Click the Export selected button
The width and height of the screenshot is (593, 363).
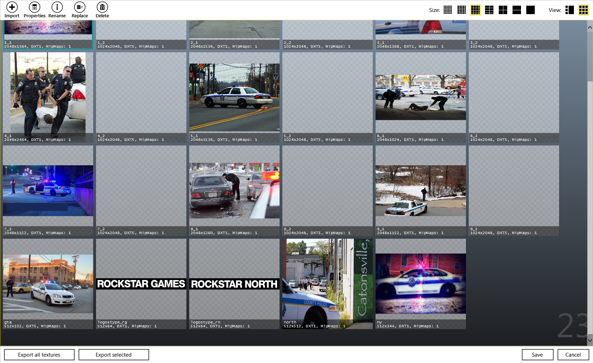pos(114,355)
